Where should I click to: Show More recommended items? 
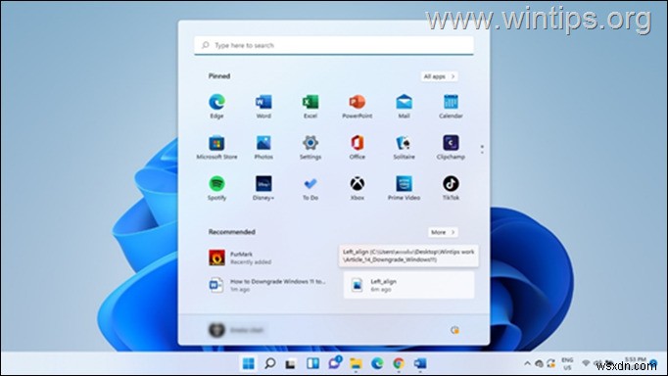[x=443, y=232]
